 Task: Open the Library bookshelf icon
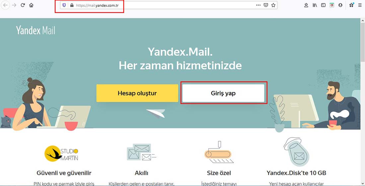tap(315, 5)
